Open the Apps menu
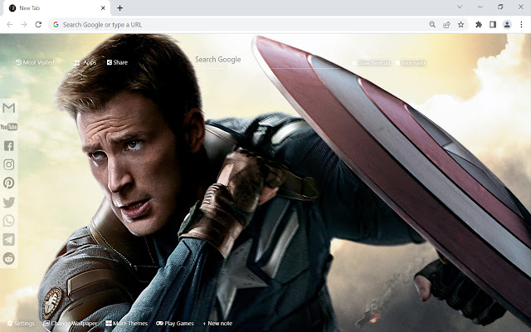Image resolution: width=531 pixels, height=332 pixels. (x=85, y=63)
